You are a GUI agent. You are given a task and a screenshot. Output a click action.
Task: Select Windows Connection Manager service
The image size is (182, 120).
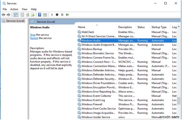tap(127, 66)
